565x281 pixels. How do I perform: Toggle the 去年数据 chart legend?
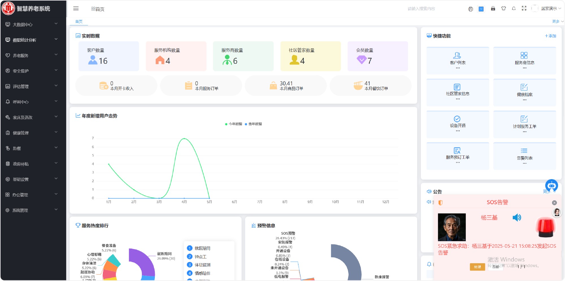[x=253, y=124]
